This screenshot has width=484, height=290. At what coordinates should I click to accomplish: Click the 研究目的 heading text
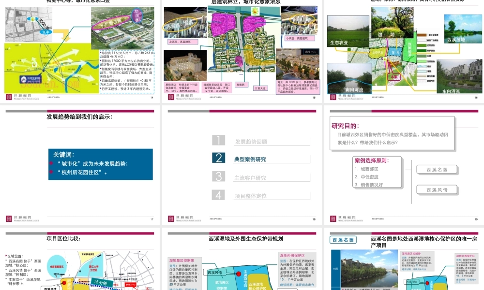click(346, 126)
